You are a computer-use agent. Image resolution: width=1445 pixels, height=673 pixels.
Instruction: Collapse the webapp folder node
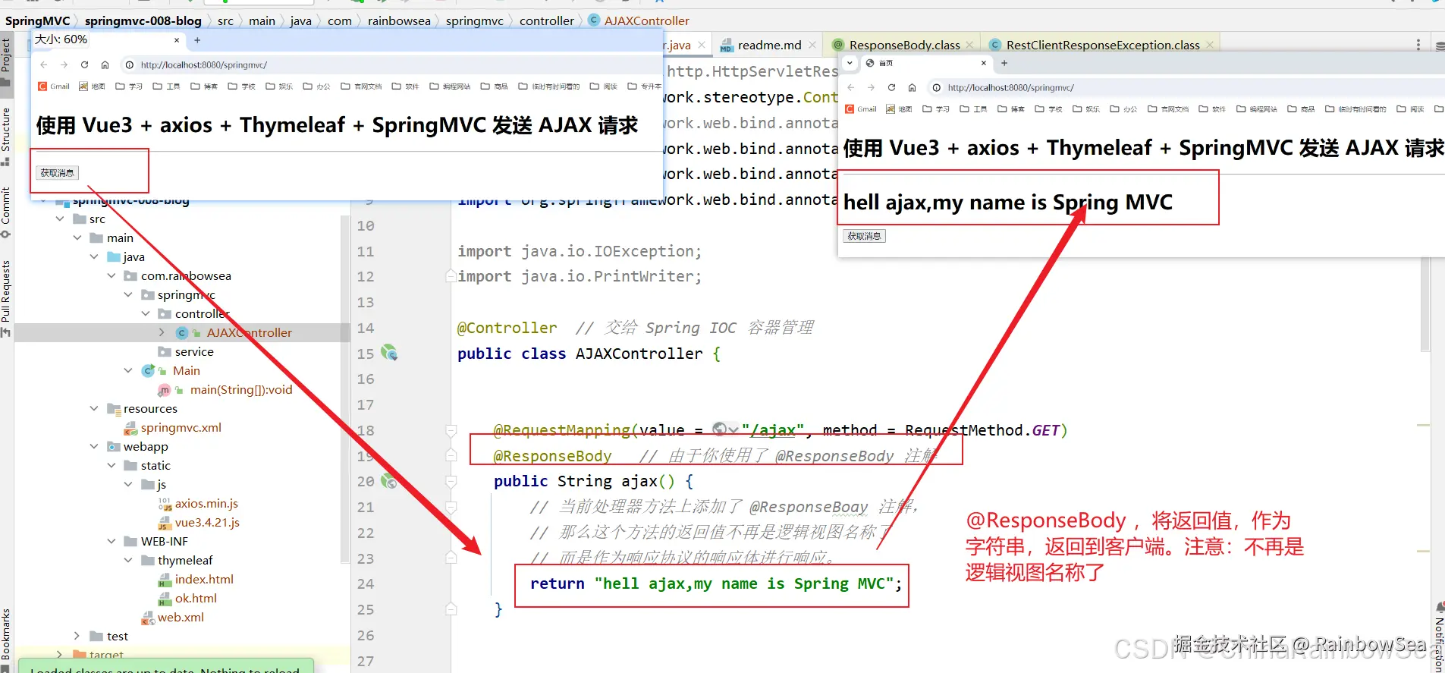tap(94, 446)
